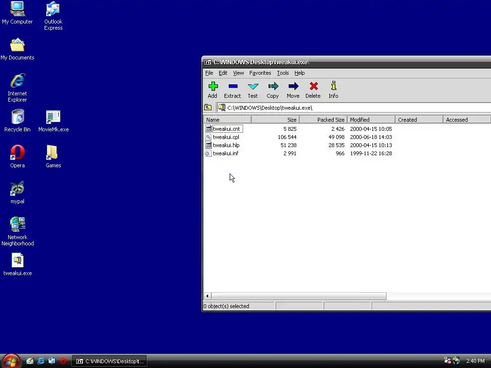Select the tweakui.cpl file icon
This screenshot has width=491, height=368.
(x=209, y=137)
